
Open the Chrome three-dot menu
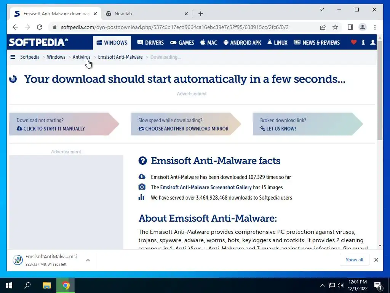(x=375, y=27)
